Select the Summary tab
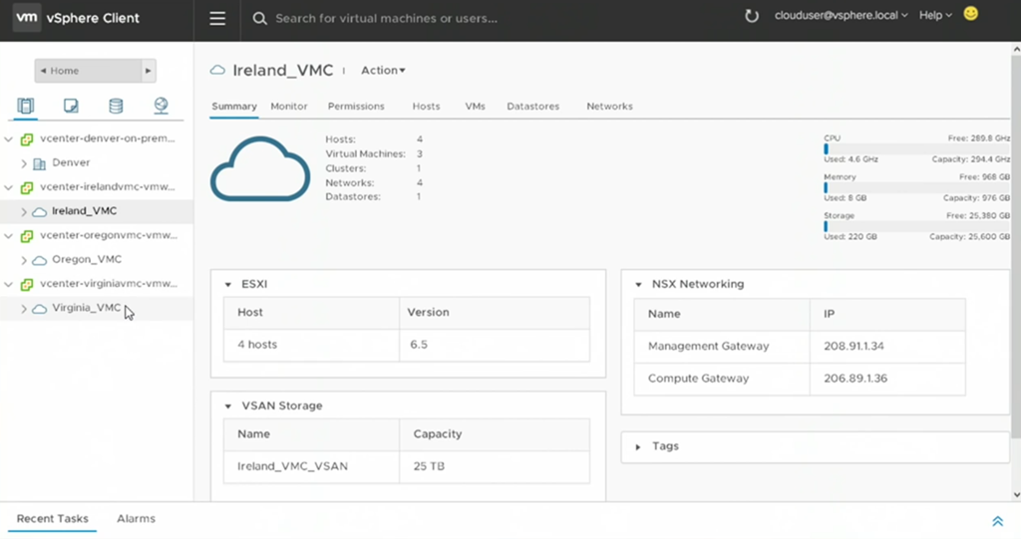 [233, 107]
